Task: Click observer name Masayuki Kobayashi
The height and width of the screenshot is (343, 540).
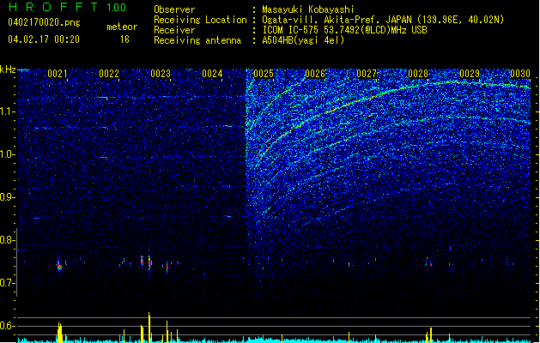Action: coord(308,9)
